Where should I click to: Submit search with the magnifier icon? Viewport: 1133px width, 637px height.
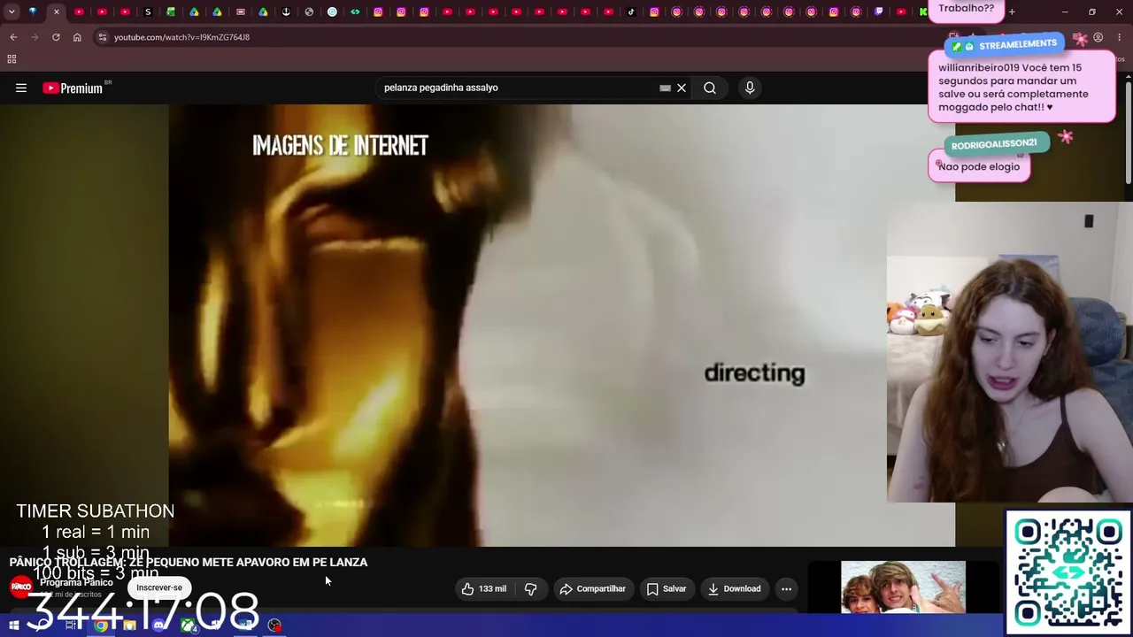click(710, 88)
